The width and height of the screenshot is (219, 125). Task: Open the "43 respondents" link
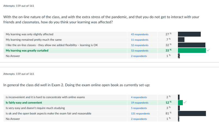point(140,34)
